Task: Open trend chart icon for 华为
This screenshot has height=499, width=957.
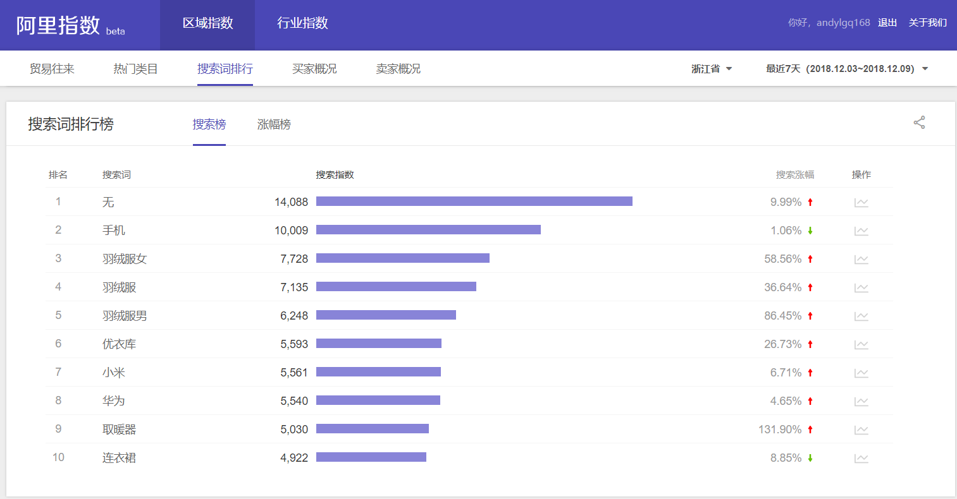Action: click(861, 402)
